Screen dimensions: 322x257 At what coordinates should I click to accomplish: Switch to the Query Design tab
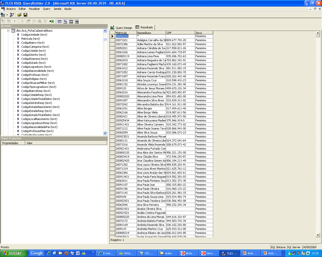pyautogui.click(x=122, y=28)
